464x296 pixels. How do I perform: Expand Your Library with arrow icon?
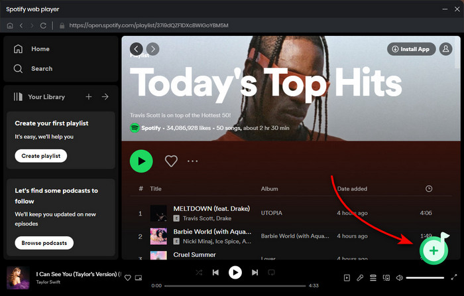click(105, 97)
